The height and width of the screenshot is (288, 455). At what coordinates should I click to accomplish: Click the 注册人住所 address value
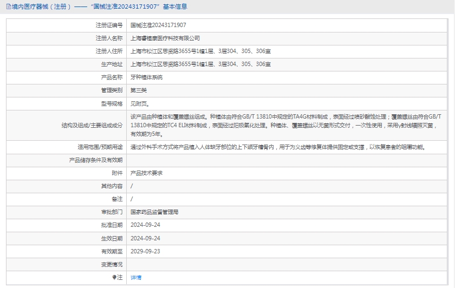pyautogui.click(x=200, y=51)
